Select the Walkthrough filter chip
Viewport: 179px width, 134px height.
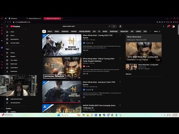tap(114, 31)
